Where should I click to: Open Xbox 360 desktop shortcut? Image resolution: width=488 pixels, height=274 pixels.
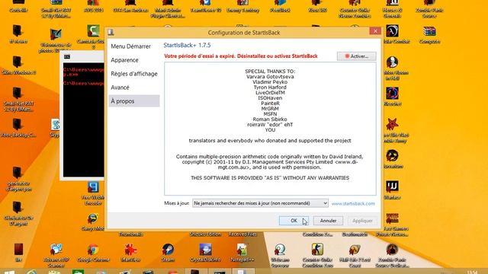(x=317, y=5)
